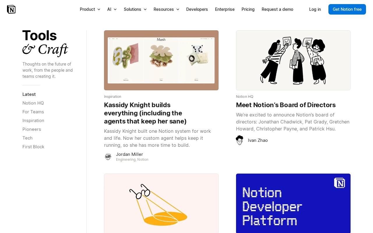373x233 pixels.
Task: Open the Kassidy Knight article thumbnail
Action: 161,60
